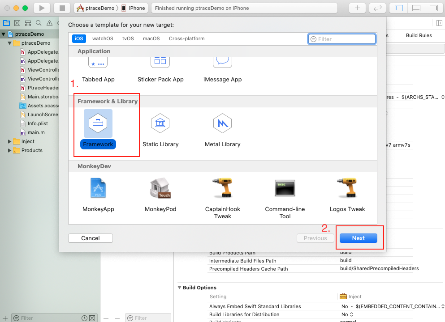The height and width of the screenshot is (322, 445).
Task: Click remove target minus button
Action: pos(117,318)
